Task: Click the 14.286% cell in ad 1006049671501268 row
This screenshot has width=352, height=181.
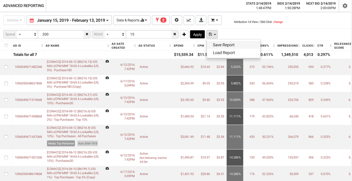Action: 235,158
